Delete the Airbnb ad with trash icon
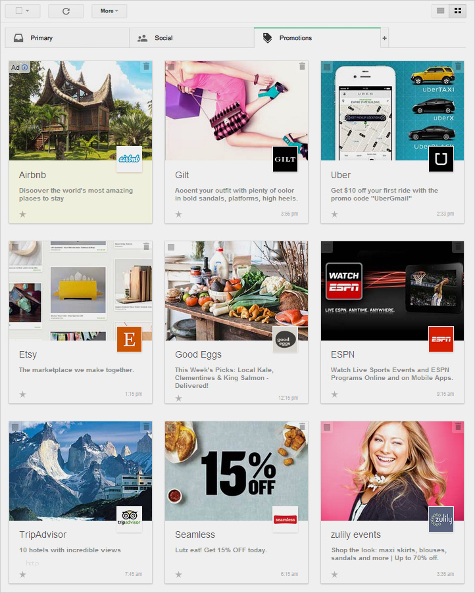475x593 pixels. pos(146,66)
